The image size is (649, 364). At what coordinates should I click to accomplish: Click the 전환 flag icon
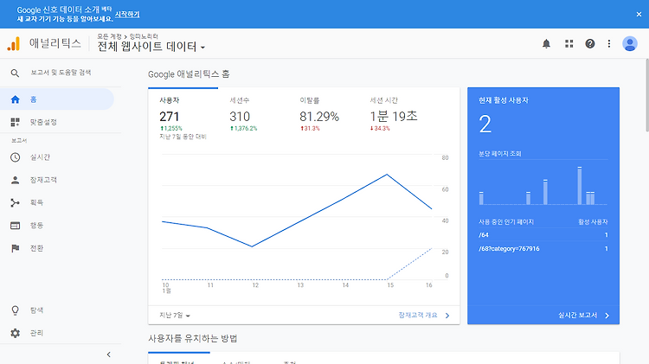tap(16, 248)
